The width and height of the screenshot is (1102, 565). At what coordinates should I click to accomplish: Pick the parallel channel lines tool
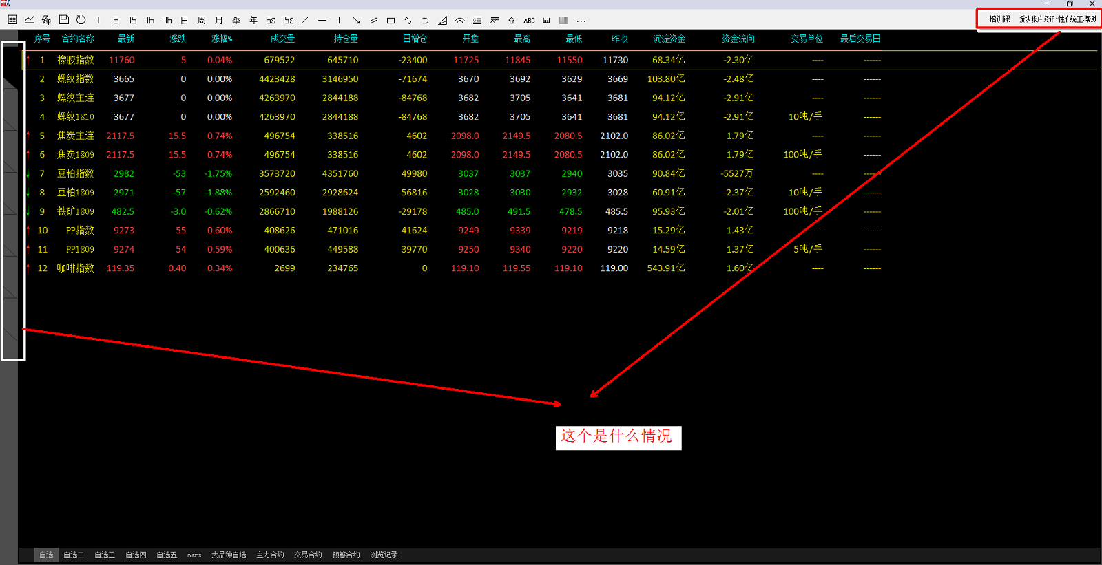coord(374,20)
